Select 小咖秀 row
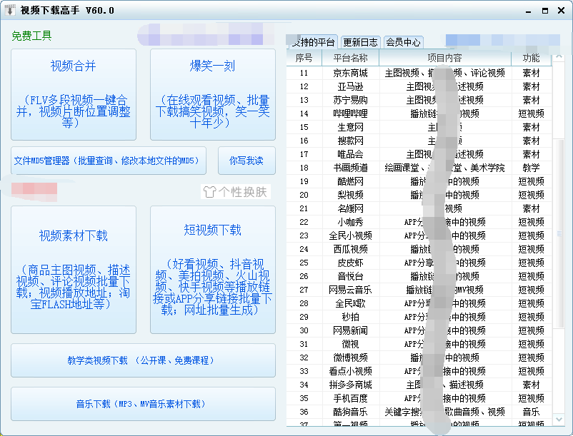573x436 pixels. click(419, 222)
